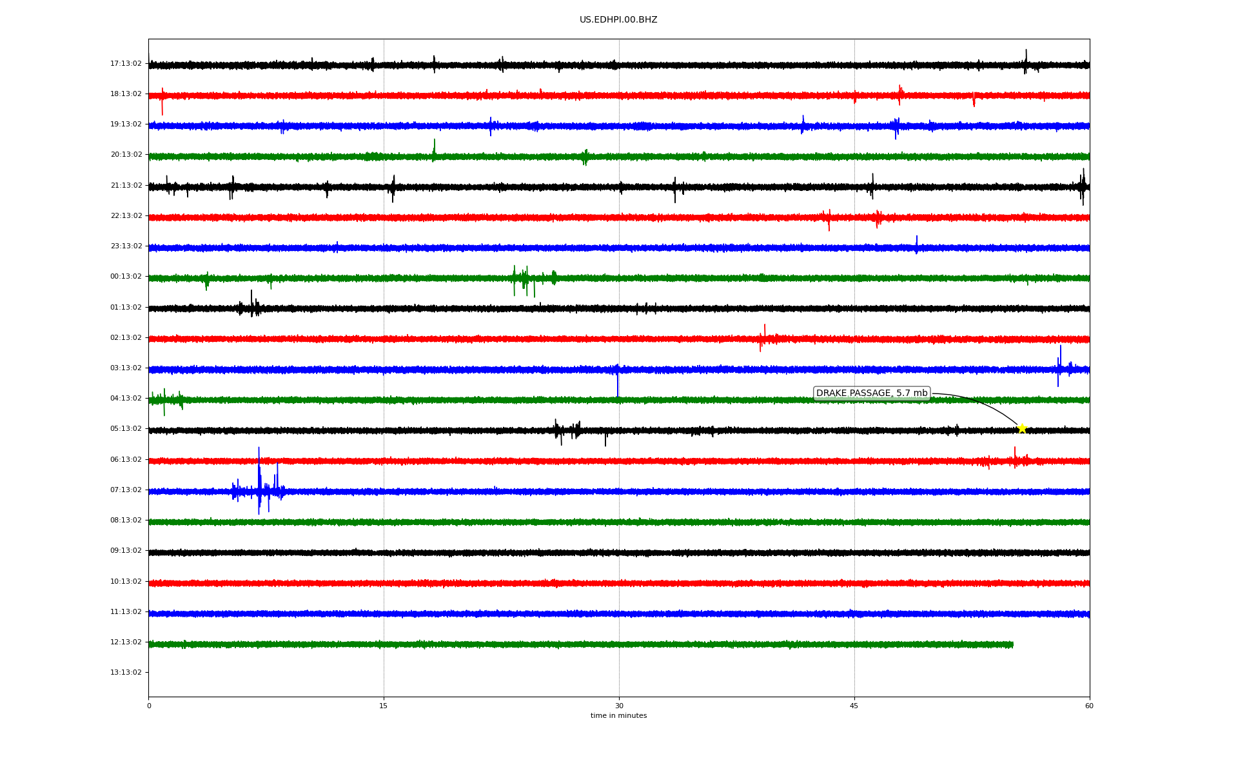Image resolution: width=1238 pixels, height=774 pixels.
Task: Click the 60 minute x-axis tick label
Action: coord(1089,706)
